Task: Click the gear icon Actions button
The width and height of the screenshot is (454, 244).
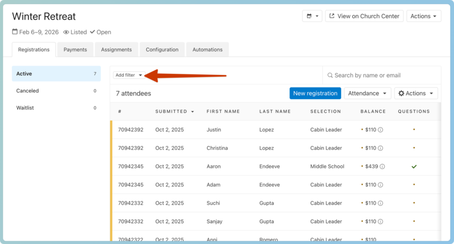Action: [416, 94]
